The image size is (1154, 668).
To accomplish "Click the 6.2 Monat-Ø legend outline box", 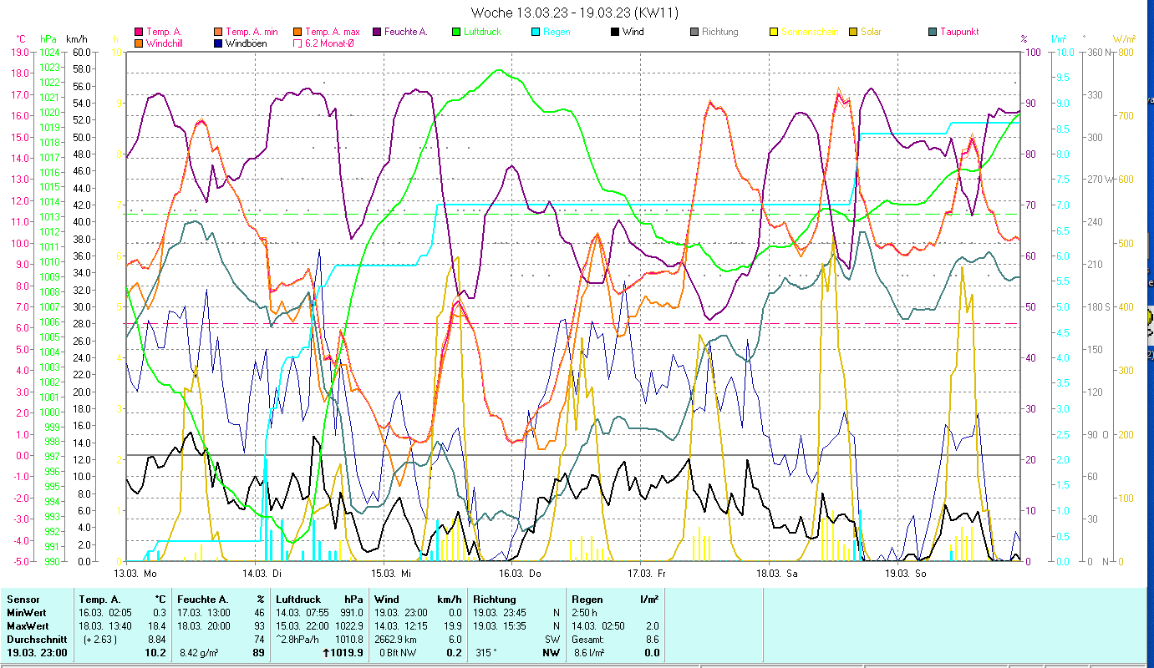I will point(297,43).
